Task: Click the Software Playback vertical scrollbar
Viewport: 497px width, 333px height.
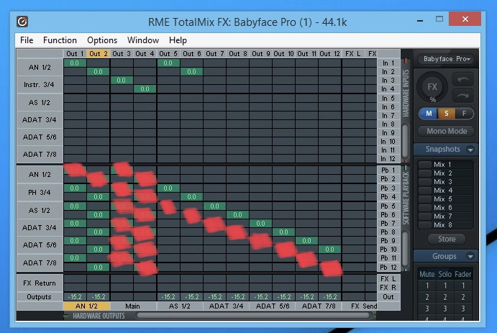Action: coord(405,249)
